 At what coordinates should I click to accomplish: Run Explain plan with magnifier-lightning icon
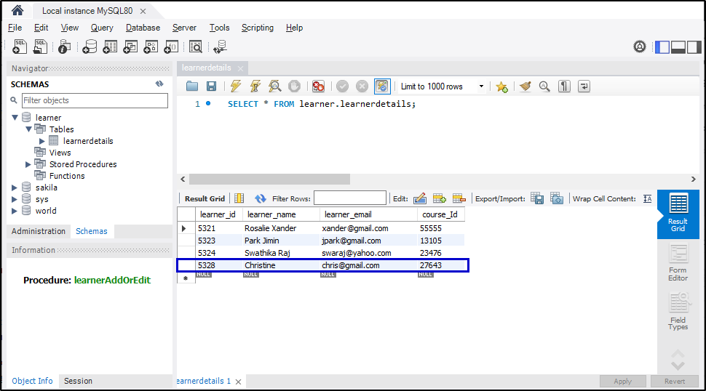click(x=275, y=86)
